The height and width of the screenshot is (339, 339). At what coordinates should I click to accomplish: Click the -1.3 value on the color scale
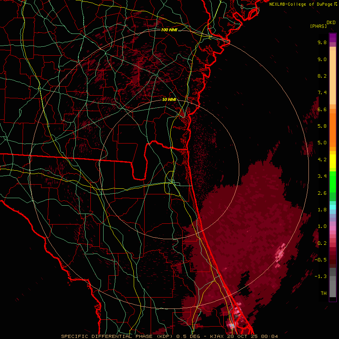(x=321, y=276)
